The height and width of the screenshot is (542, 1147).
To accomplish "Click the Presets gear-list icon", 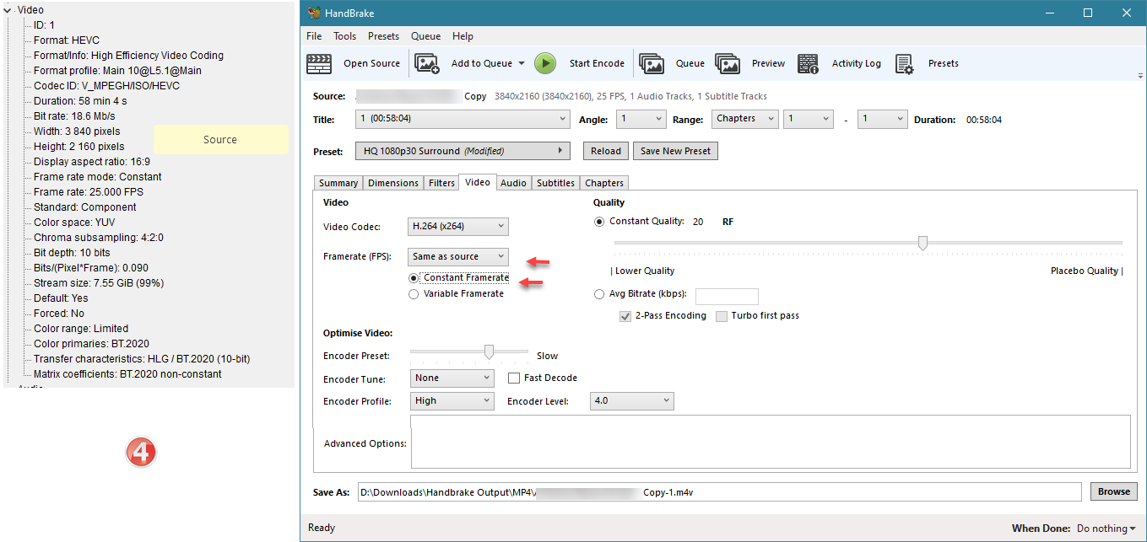I will [905, 64].
